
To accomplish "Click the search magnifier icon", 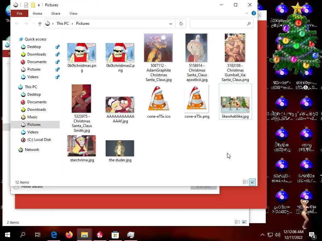I will click(x=249, y=24).
